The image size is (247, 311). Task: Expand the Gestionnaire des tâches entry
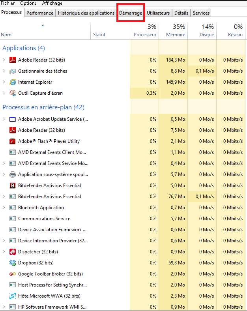click(4, 71)
